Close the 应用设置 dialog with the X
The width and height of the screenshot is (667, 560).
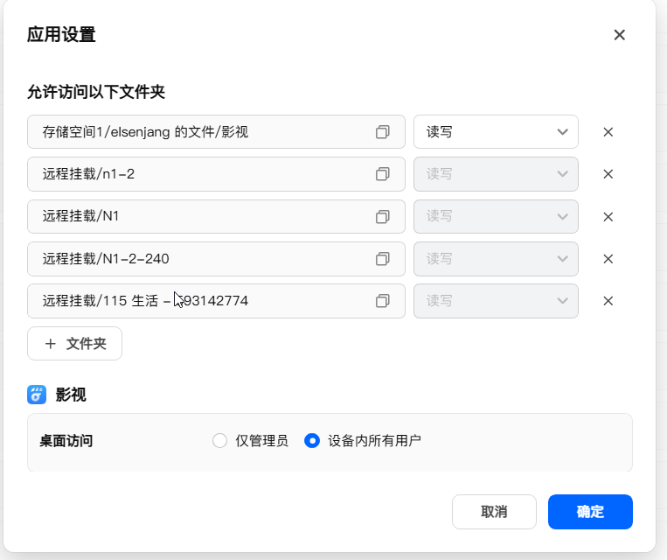(619, 35)
